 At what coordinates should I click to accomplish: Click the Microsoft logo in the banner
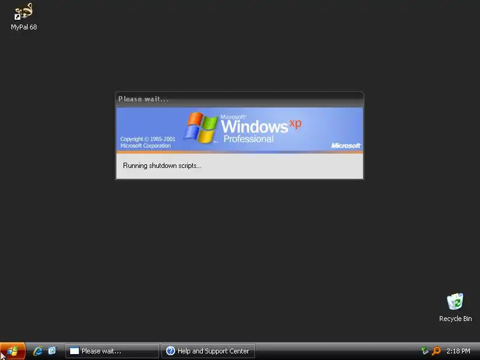pyautogui.click(x=346, y=146)
